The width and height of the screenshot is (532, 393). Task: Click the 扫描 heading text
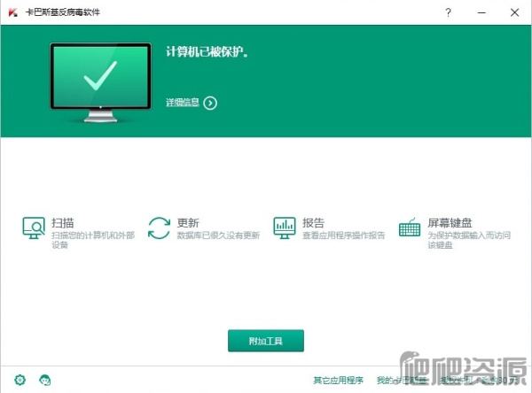pos(63,223)
